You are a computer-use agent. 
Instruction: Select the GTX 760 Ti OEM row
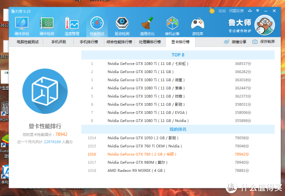[x=178, y=146]
